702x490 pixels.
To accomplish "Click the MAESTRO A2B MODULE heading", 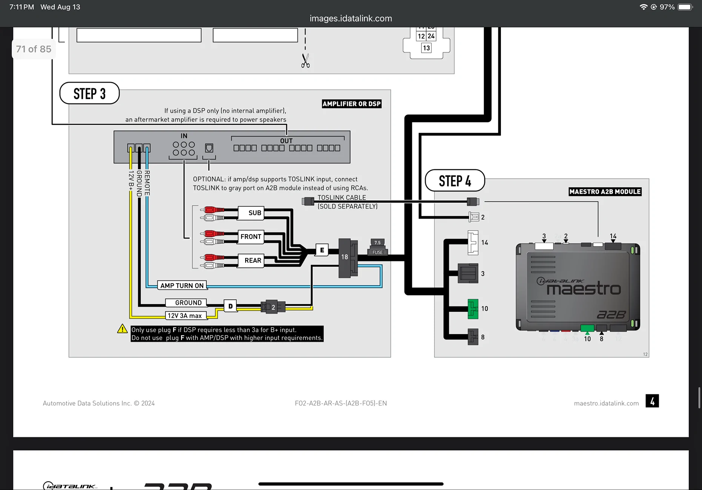I will click(605, 191).
